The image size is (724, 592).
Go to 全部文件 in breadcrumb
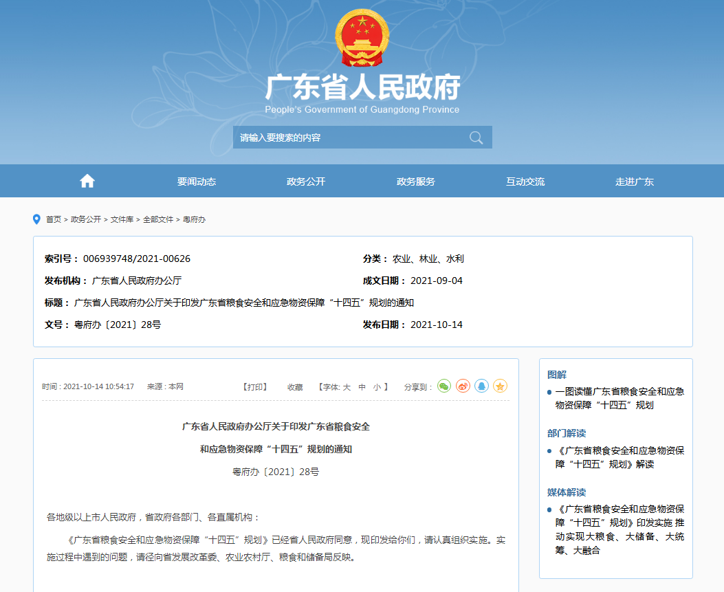158,219
